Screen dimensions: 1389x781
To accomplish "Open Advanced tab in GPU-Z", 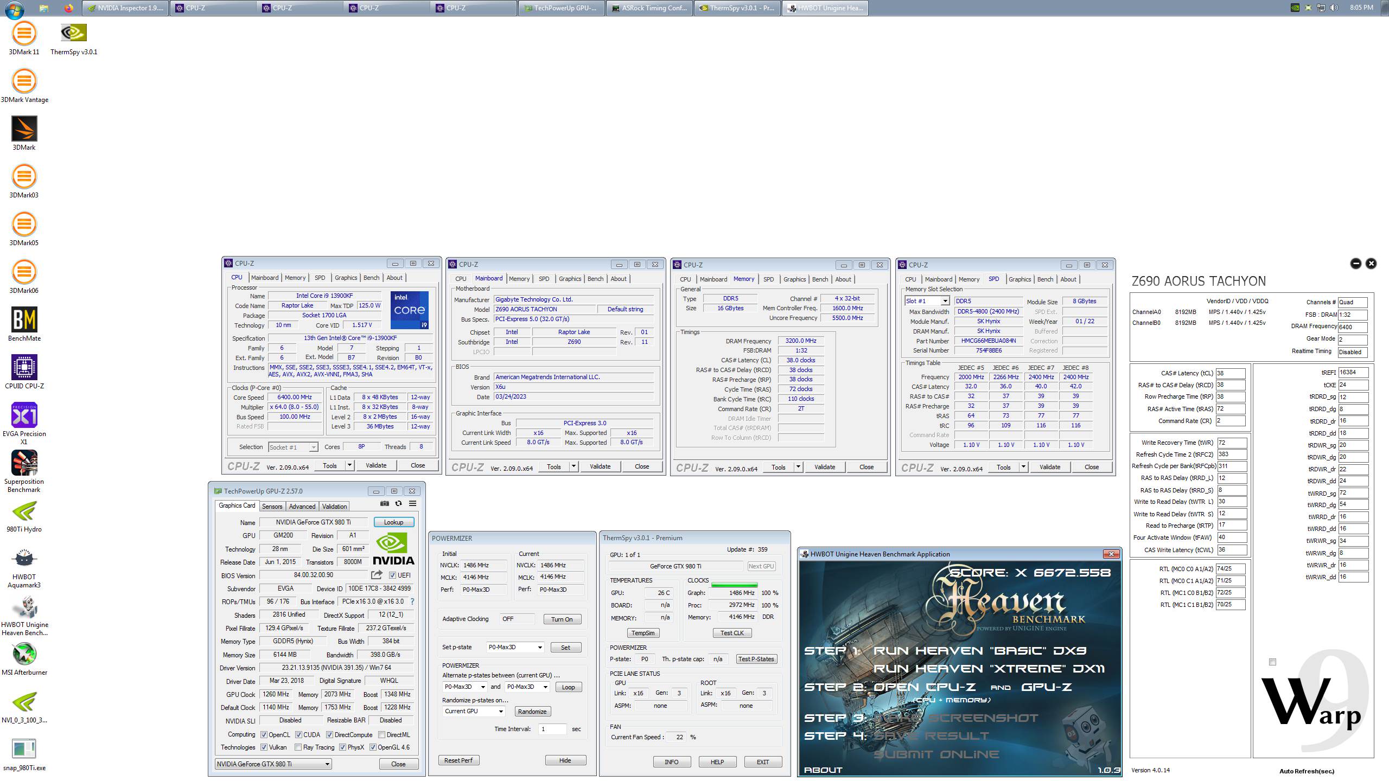I will point(302,507).
